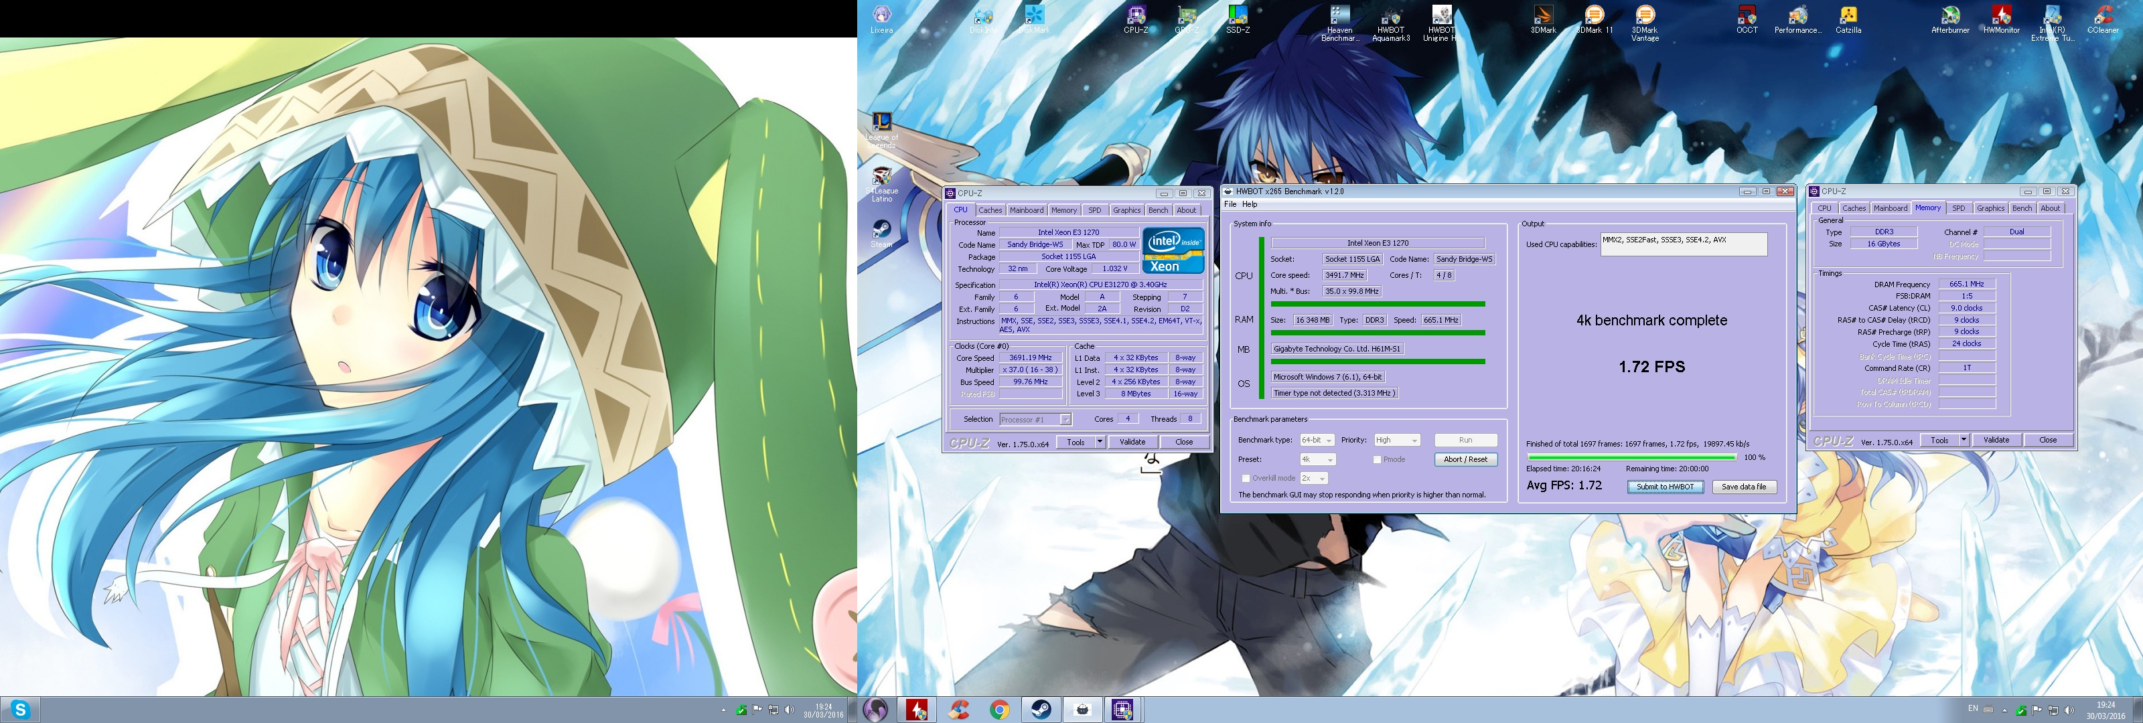2143x723 pixels.
Task: Switch to Caches tab in left CPU-Z
Action: 990,210
